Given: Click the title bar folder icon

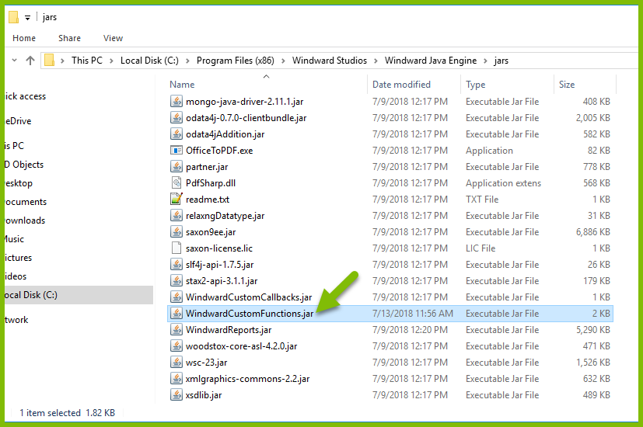Looking at the screenshot, I should point(13,17).
